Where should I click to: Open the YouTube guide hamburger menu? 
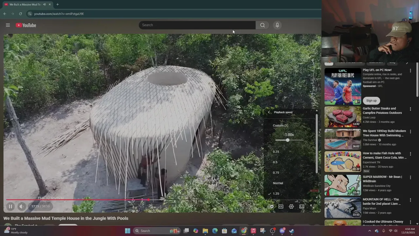coord(8,25)
